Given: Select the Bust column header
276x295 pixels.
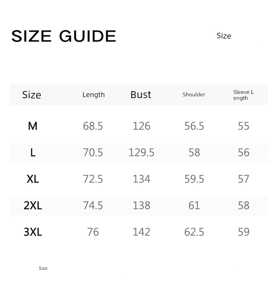Looking at the screenshot, I should [x=141, y=95].
